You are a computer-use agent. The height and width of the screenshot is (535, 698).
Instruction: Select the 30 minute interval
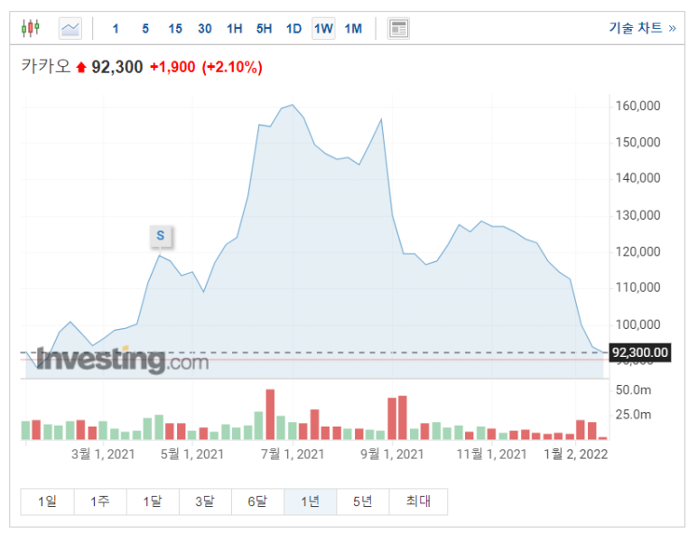(x=205, y=29)
